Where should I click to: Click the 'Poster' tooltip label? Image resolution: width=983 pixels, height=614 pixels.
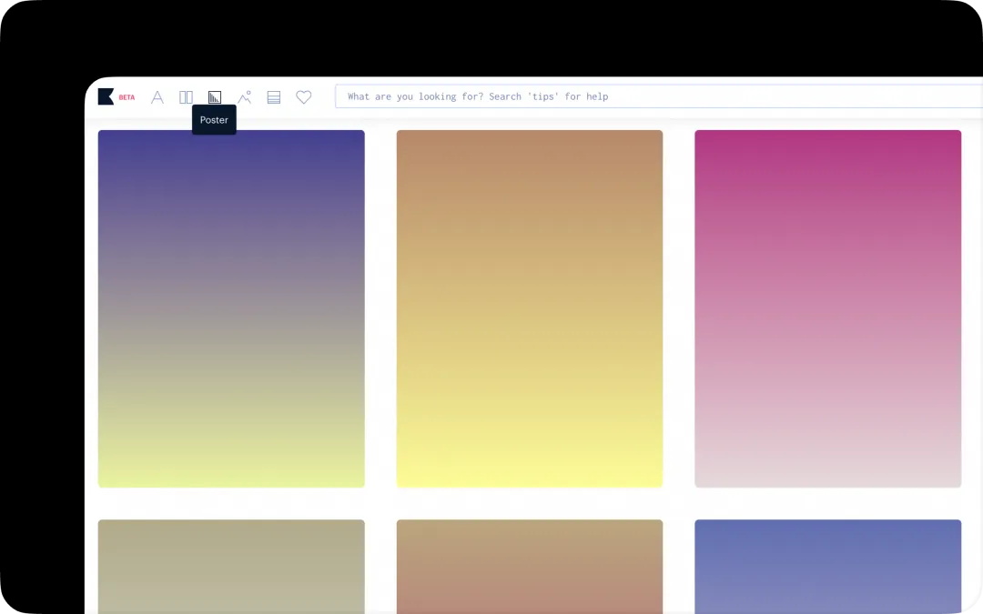tap(214, 120)
